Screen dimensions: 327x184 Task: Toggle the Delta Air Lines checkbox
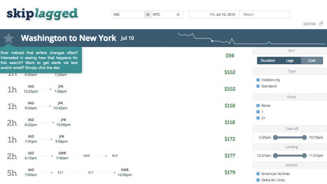[x=258, y=180]
